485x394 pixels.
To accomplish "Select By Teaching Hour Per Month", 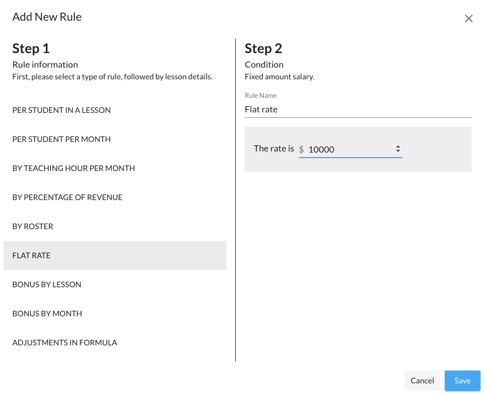I will pyautogui.click(x=74, y=168).
